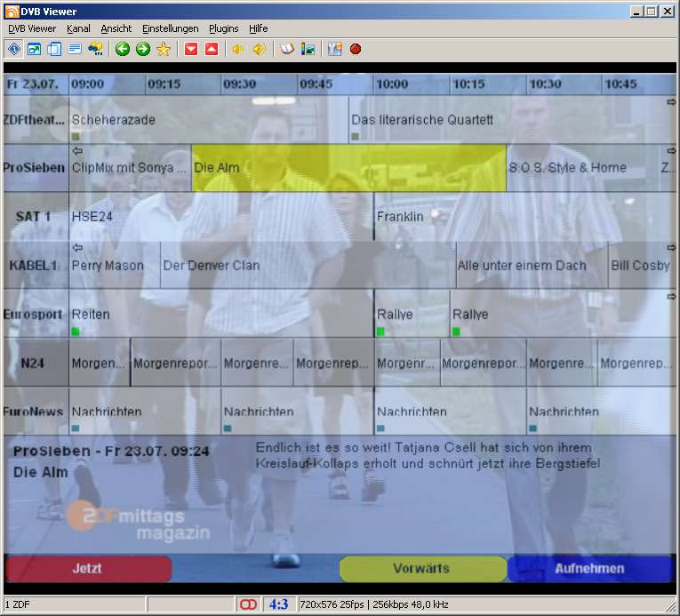
Task: Select the KABEL1 channel row label
Action: (x=36, y=266)
